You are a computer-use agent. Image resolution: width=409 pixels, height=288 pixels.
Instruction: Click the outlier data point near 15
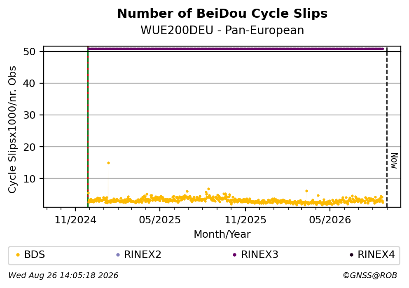click(x=108, y=163)
